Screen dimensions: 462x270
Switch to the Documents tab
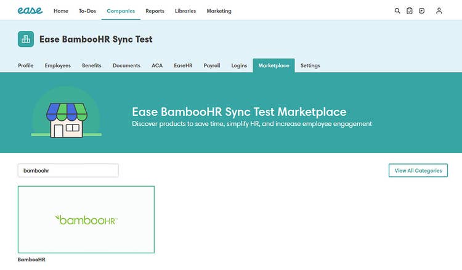point(126,65)
